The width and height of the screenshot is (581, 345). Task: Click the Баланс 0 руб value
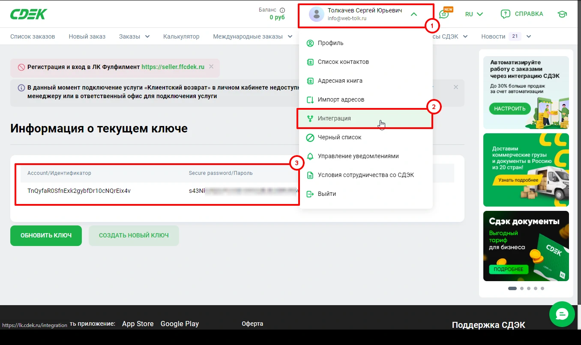pyautogui.click(x=277, y=18)
